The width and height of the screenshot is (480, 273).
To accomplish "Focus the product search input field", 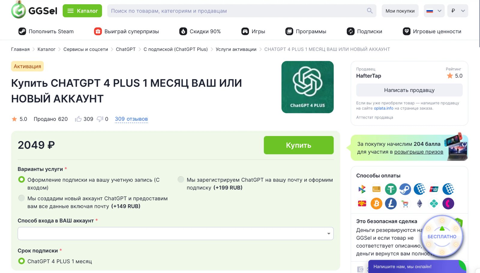I will tap(237, 11).
